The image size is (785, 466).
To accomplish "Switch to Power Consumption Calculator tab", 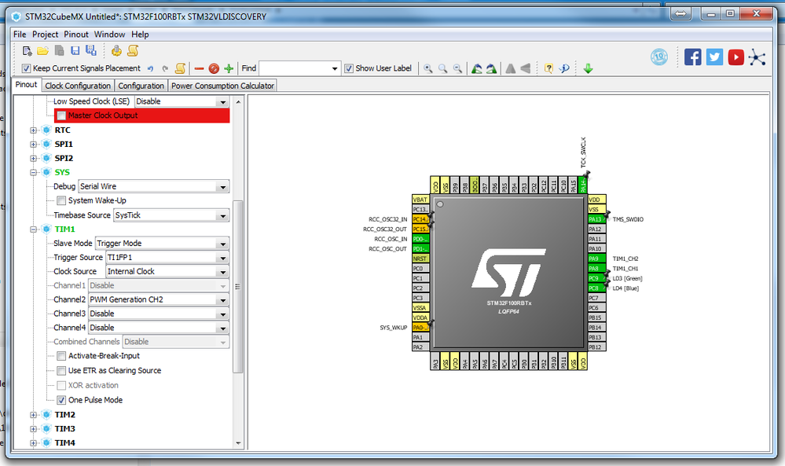I will tap(223, 86).
